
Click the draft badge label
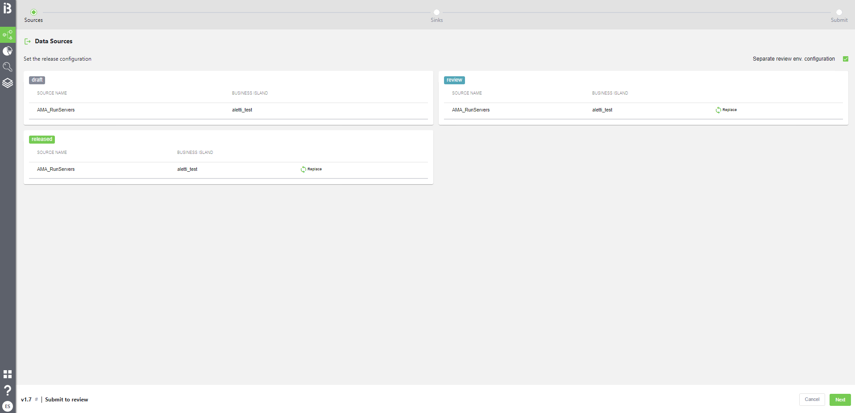click(37, 80)
